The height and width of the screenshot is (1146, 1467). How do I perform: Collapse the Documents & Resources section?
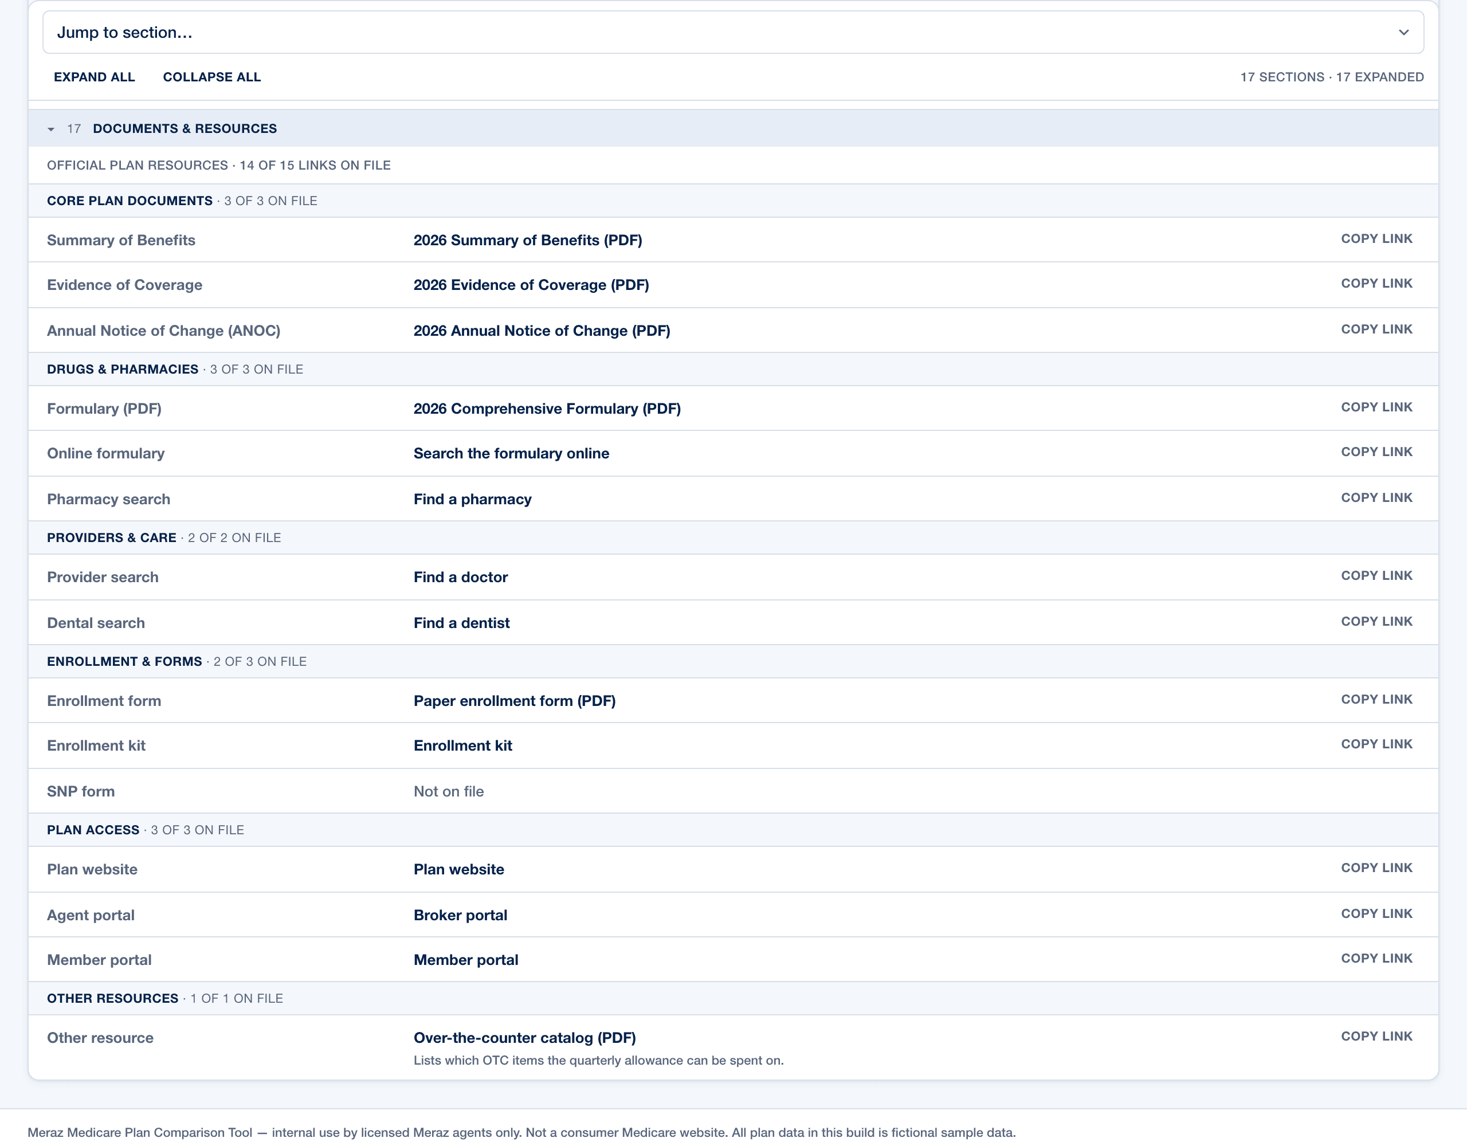[x=733, y=128]
